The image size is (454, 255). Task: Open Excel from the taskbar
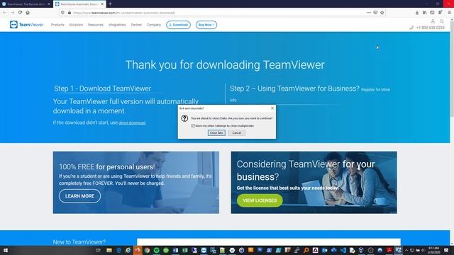click(184, 250)
